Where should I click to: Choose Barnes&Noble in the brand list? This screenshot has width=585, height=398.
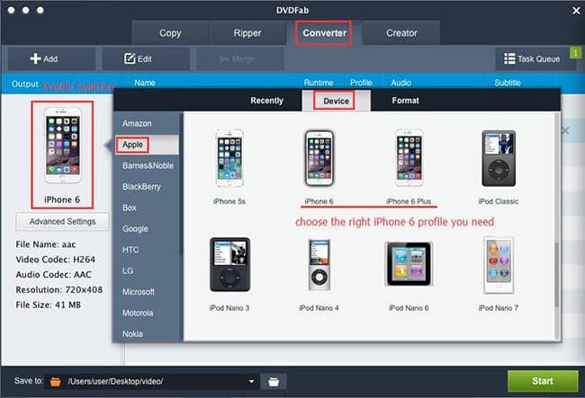[146, 165]
